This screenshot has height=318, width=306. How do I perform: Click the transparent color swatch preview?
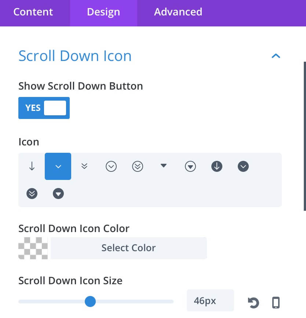coord(33,248)
